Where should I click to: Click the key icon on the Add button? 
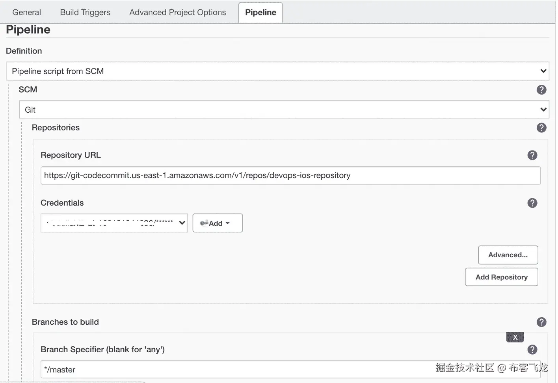click(x=204, y=223)
